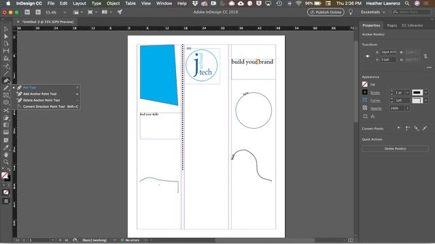
Task: Select the Content Collector tool
Action: [6, 58]
